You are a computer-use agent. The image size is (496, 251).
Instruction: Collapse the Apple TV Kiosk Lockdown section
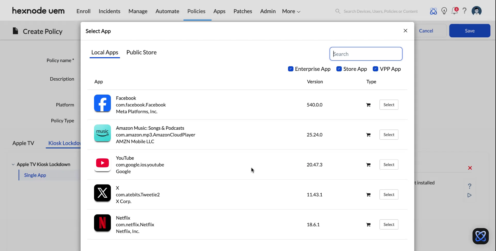[13, 164]
